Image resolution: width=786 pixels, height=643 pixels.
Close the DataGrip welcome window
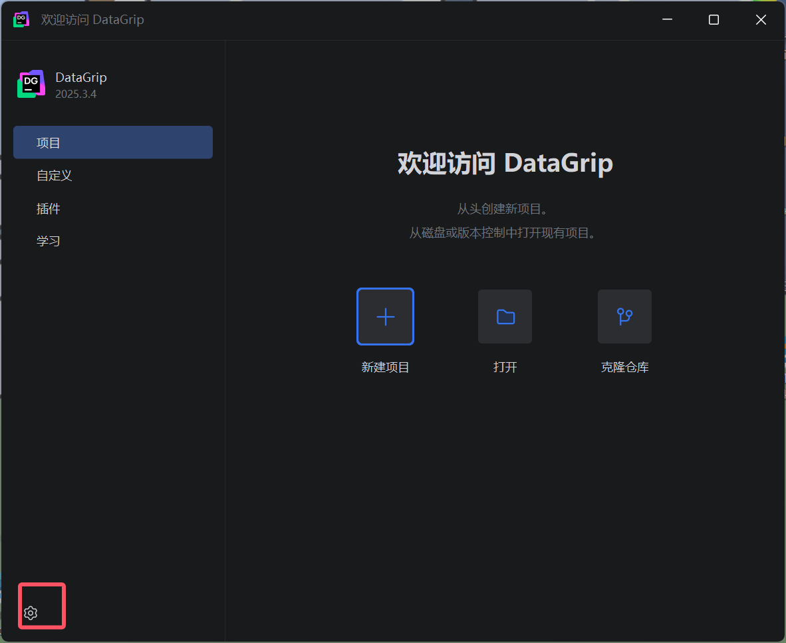click(x=761, y=19)
